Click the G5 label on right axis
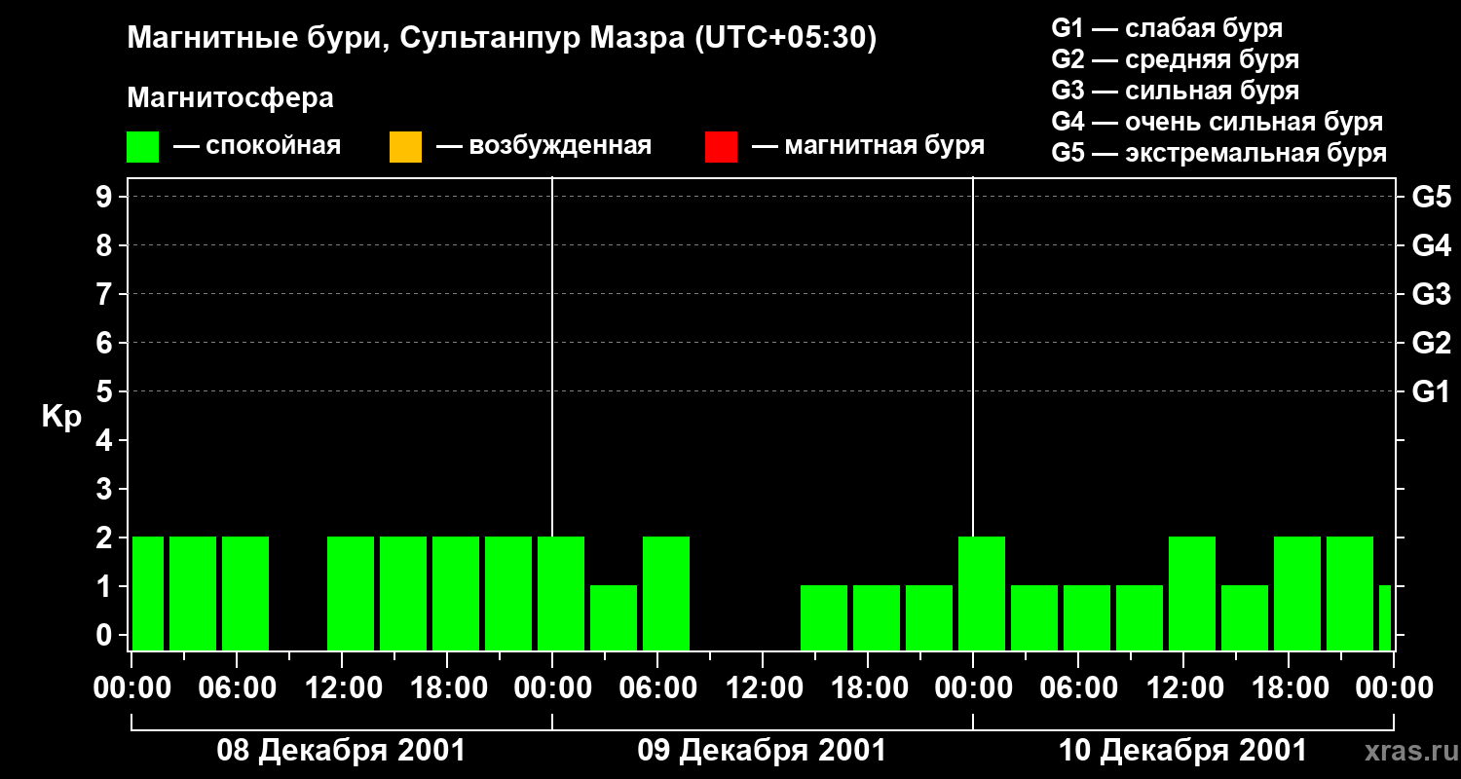Image resolution: width=1461 pixels, height=779 pixels. pyautogui.click(x=1432, y=198)
